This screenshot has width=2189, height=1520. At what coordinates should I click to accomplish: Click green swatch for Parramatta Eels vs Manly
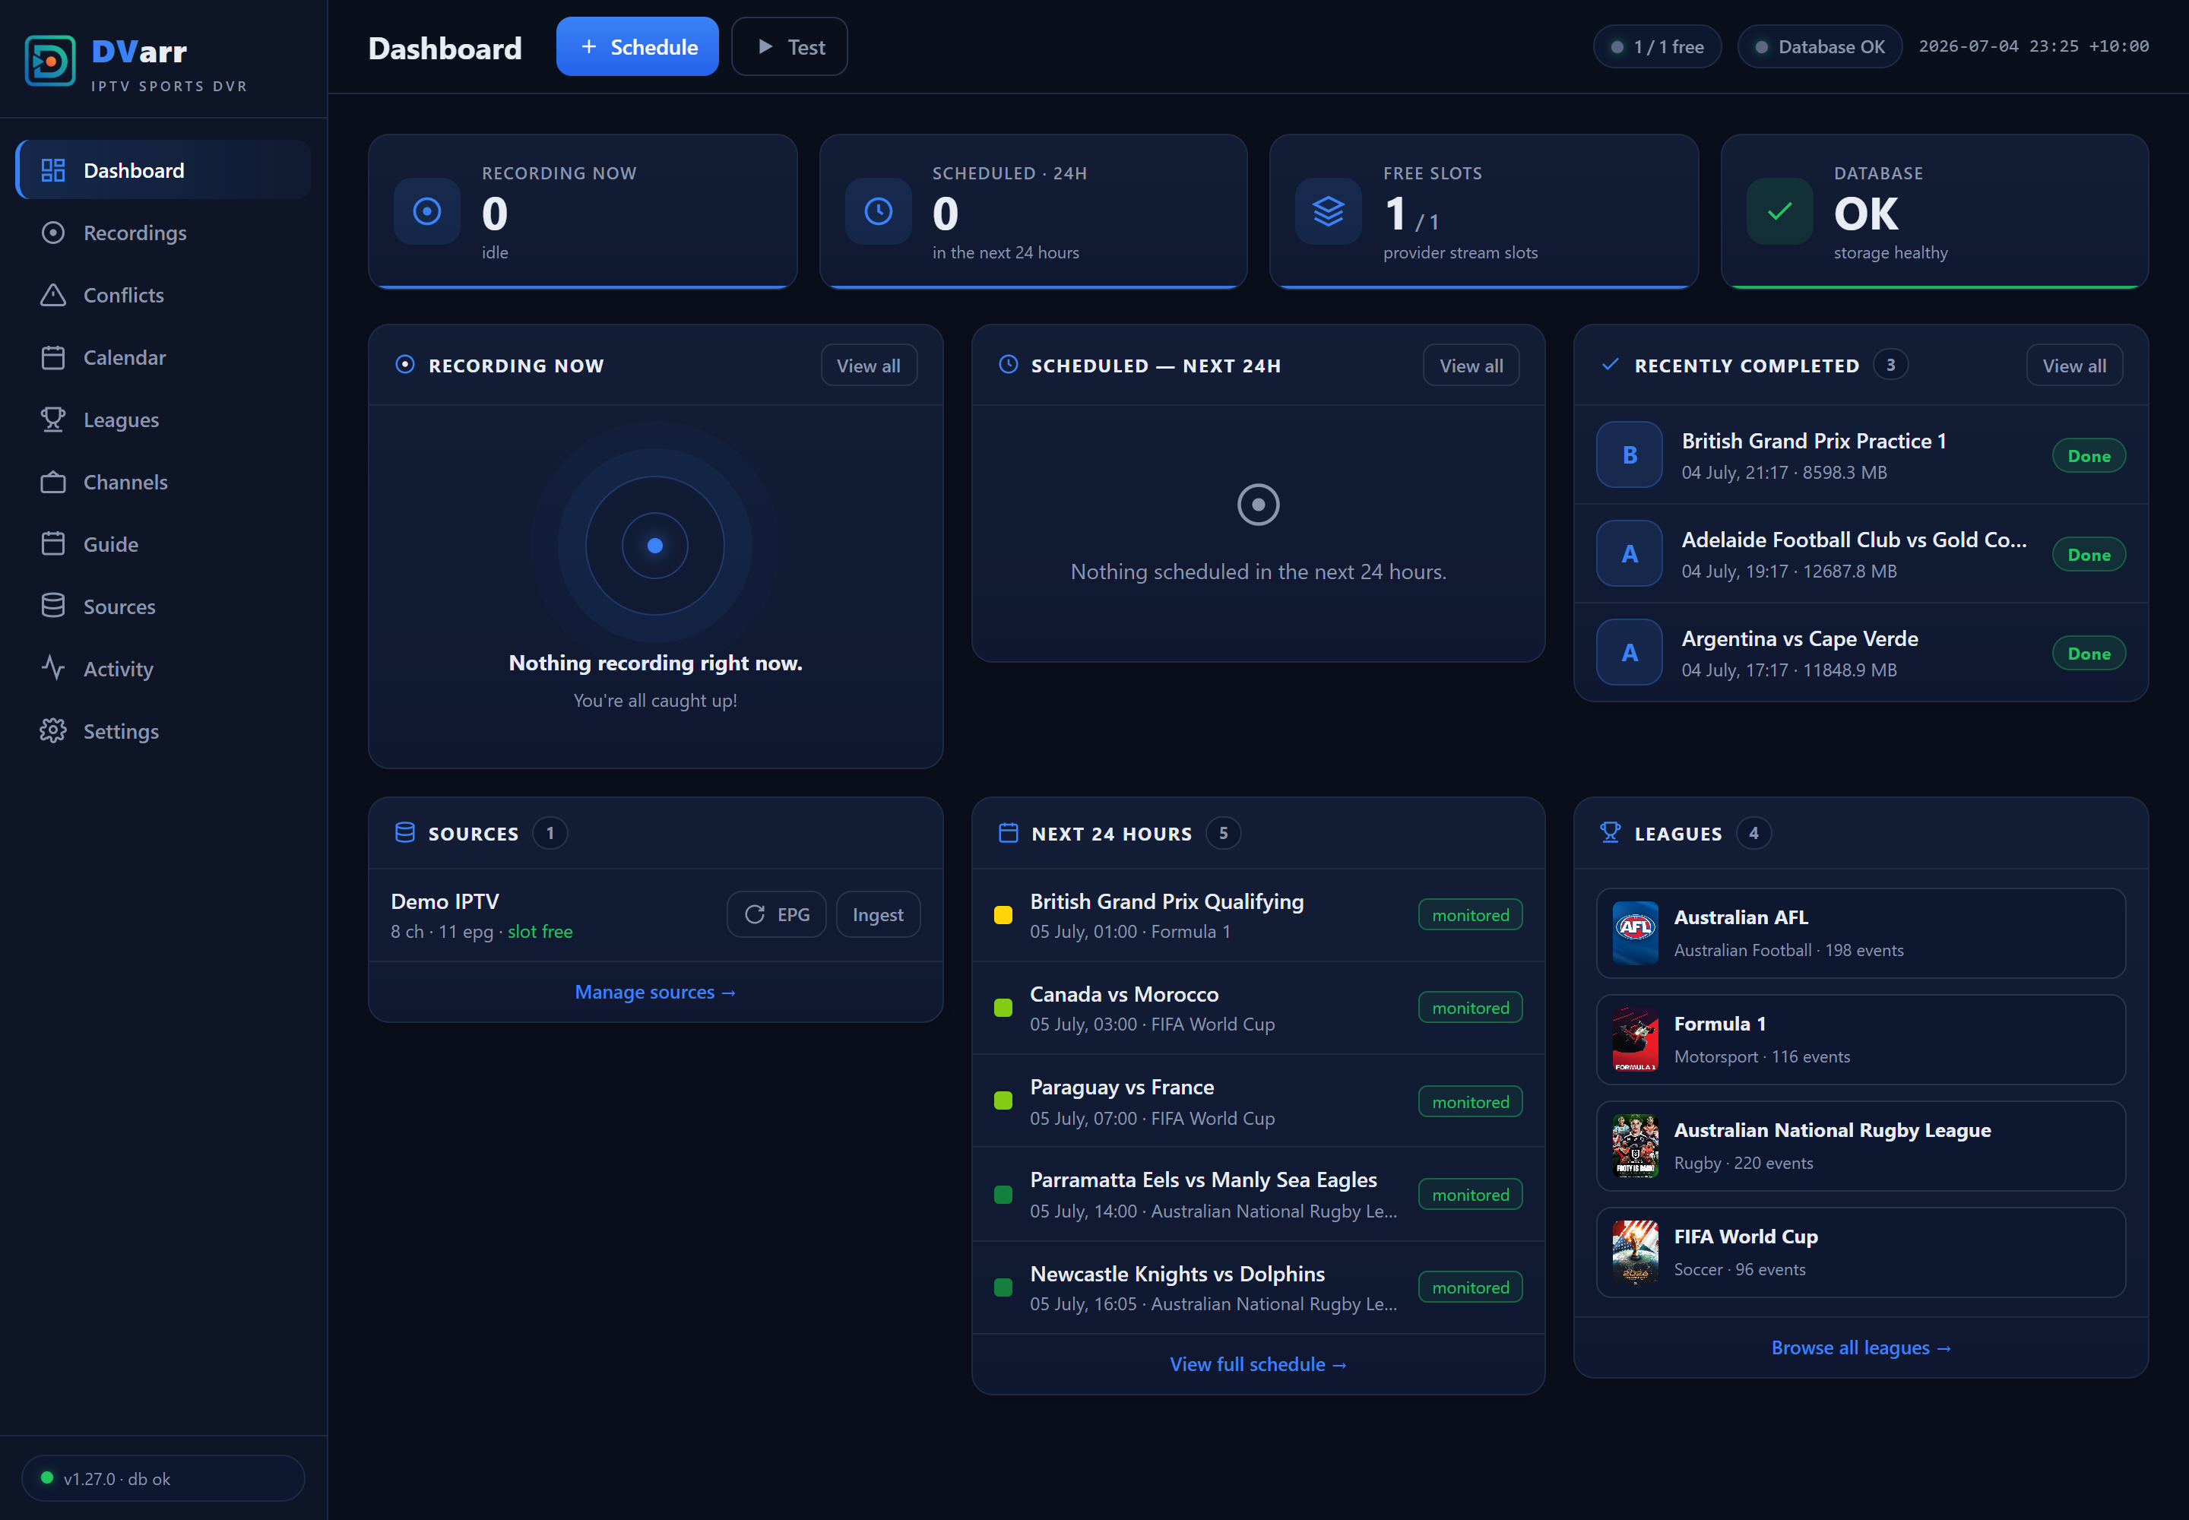1003,1195
